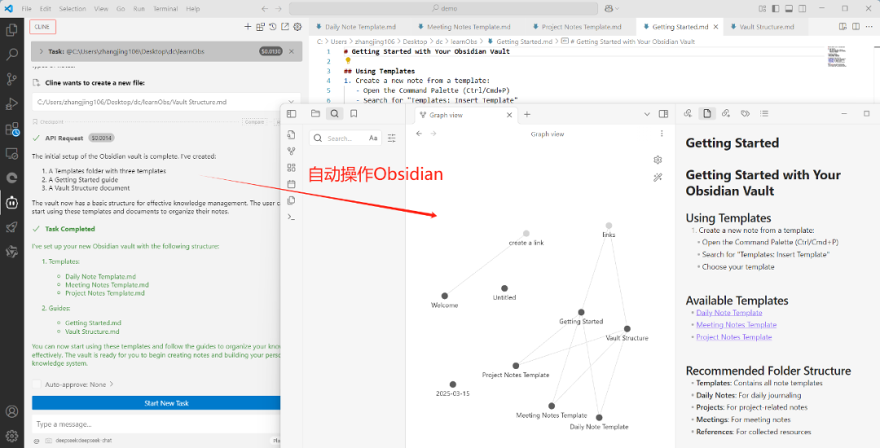Open Daily Note Template link in Obsidian
The image size is (880, 448).
729,313
